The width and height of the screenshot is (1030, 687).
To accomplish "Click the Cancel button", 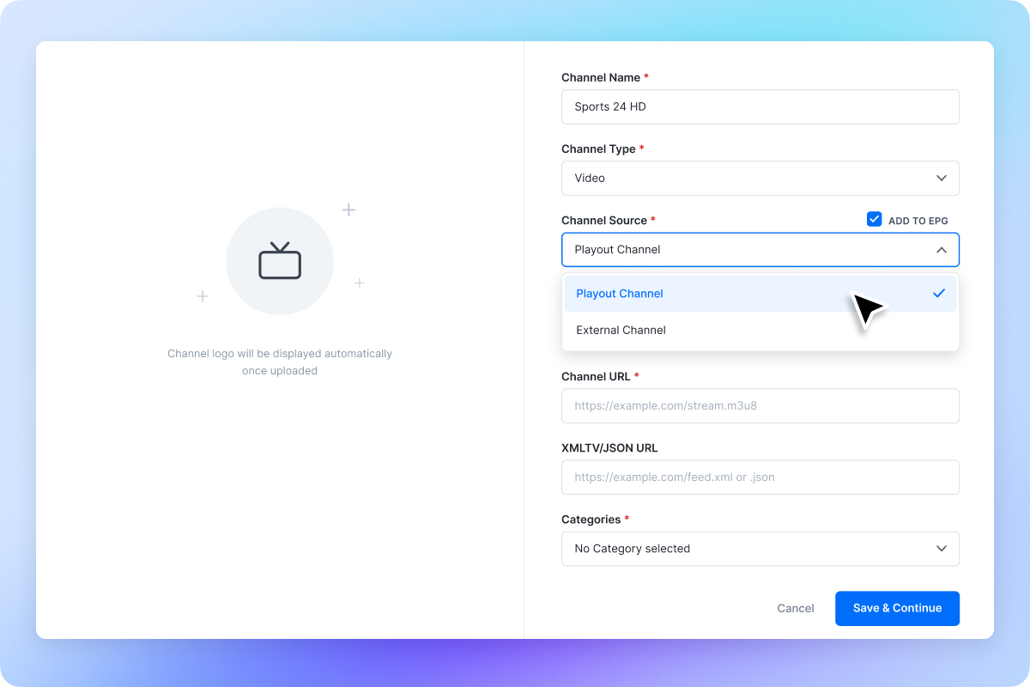I will [x=796, y=608].
